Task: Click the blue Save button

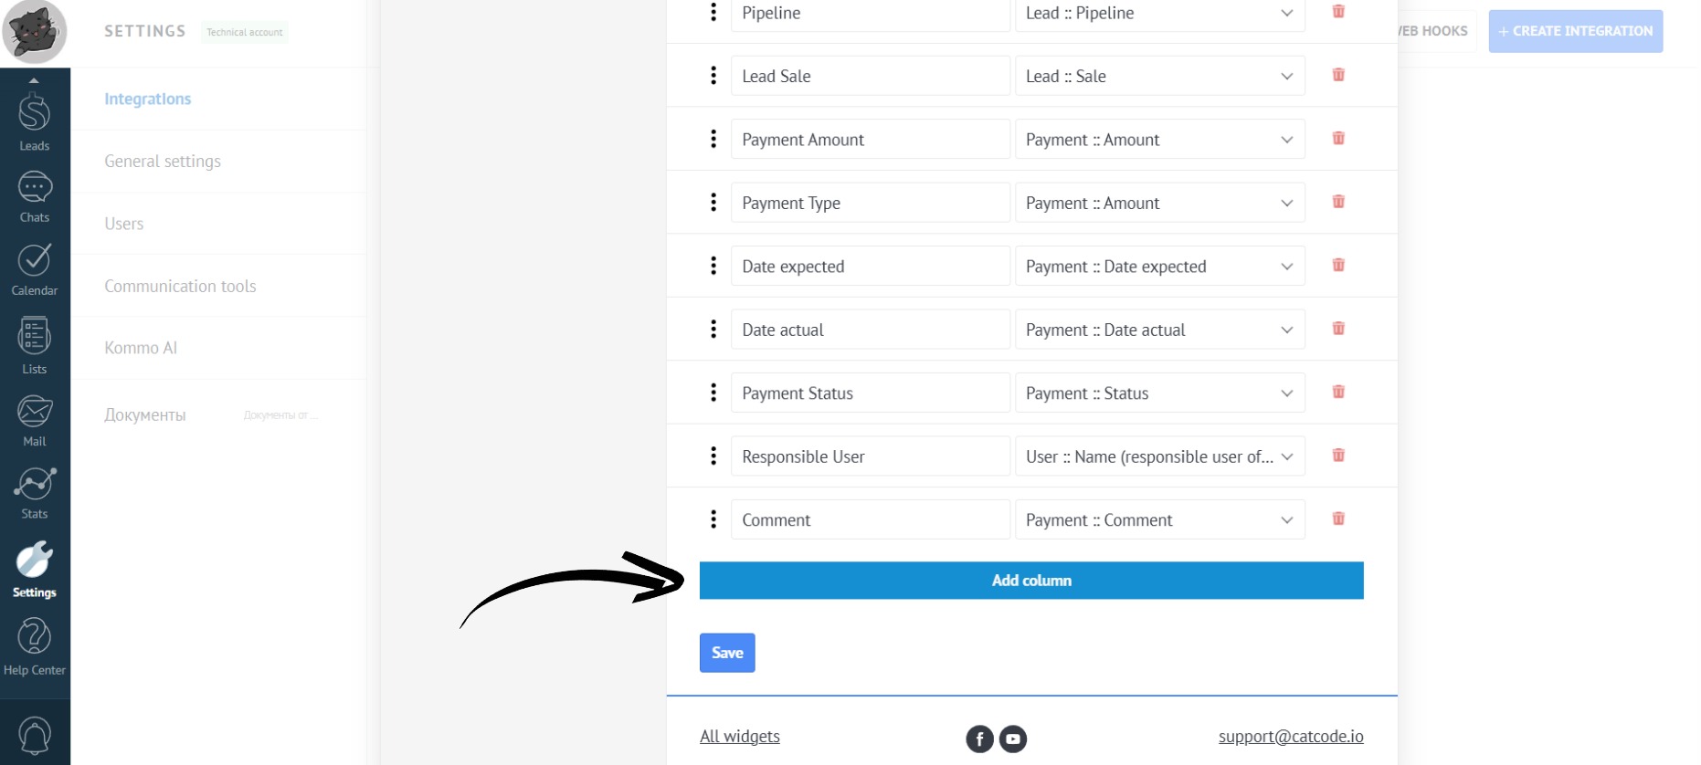Action: coord(727,653)
